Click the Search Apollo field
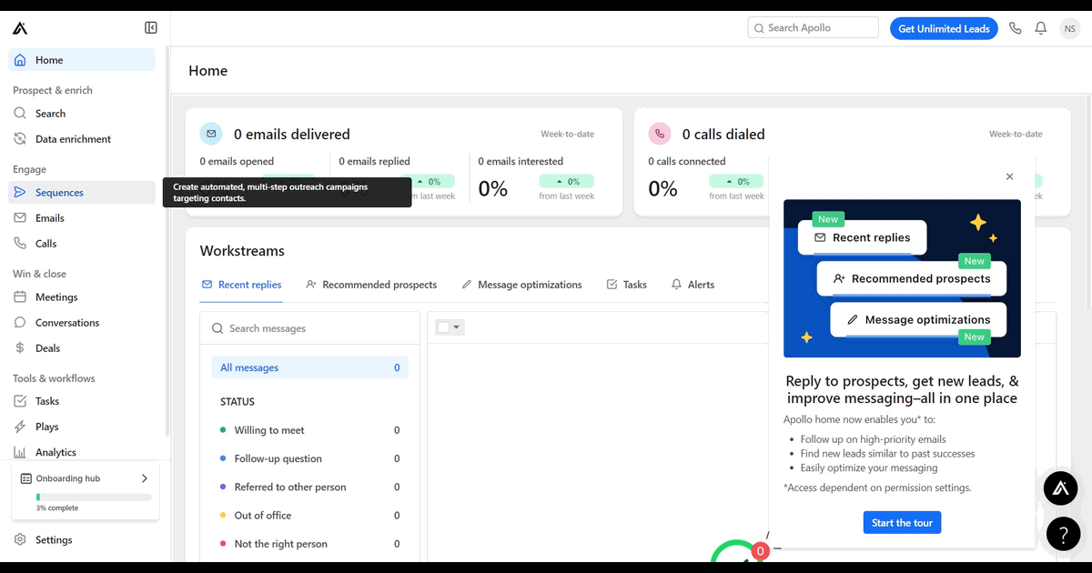 [x=814, y=28]
